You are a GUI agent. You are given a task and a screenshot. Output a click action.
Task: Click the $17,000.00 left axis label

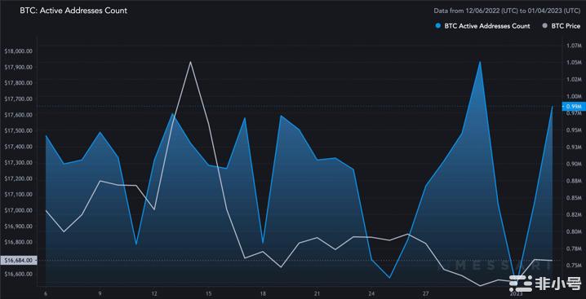(18, 210)
